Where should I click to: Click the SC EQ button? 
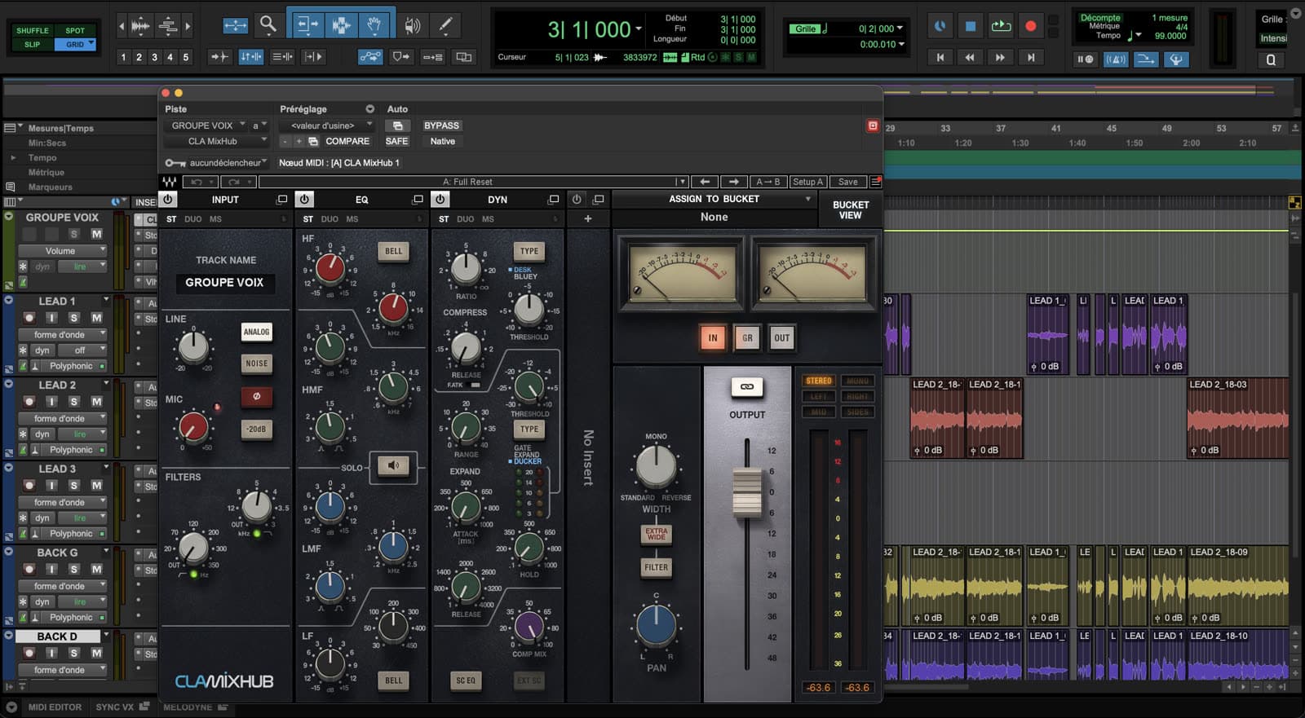coord(465,681)
